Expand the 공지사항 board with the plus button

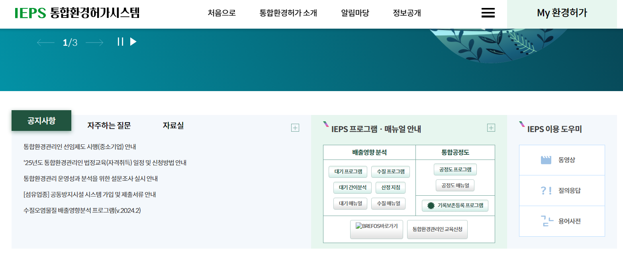click(295, 127)
